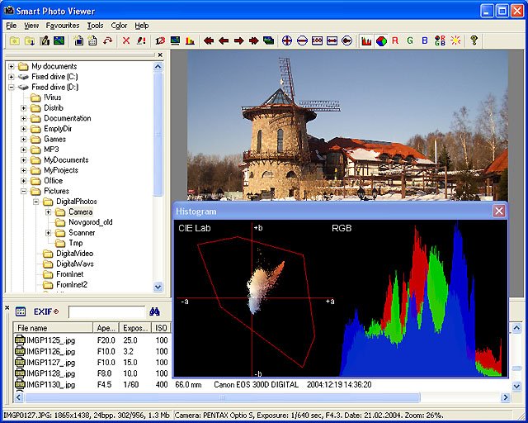This screenshot has height=423, width=528.
Task: Click the color wheel icon in toolbar
Action: [x=381, y=40]
